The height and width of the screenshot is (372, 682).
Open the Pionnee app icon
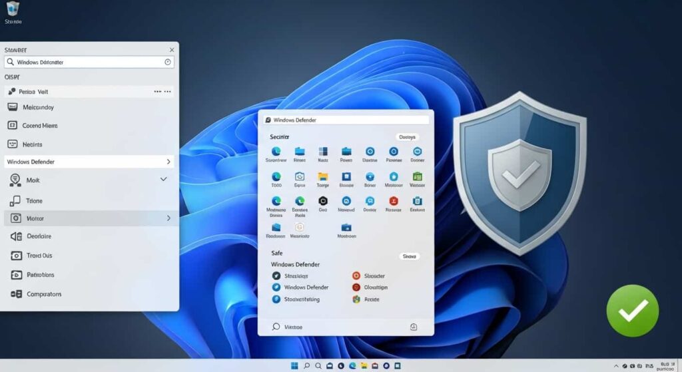tap(394, 151)
